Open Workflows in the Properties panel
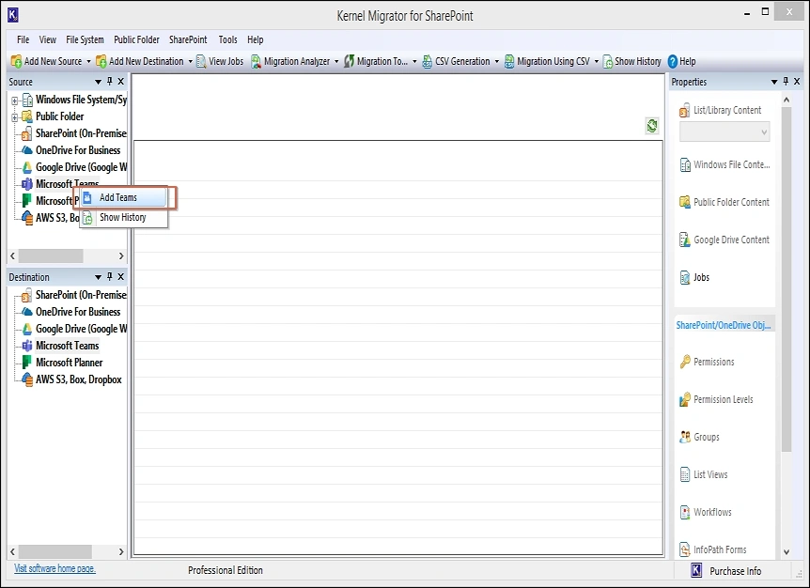 click(x=706, y=512)
